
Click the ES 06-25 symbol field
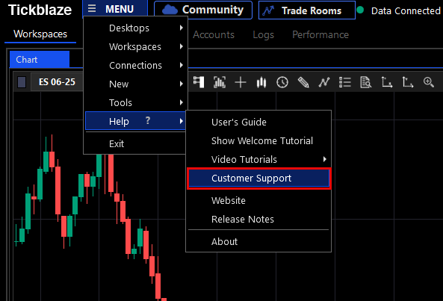[57, 82]
